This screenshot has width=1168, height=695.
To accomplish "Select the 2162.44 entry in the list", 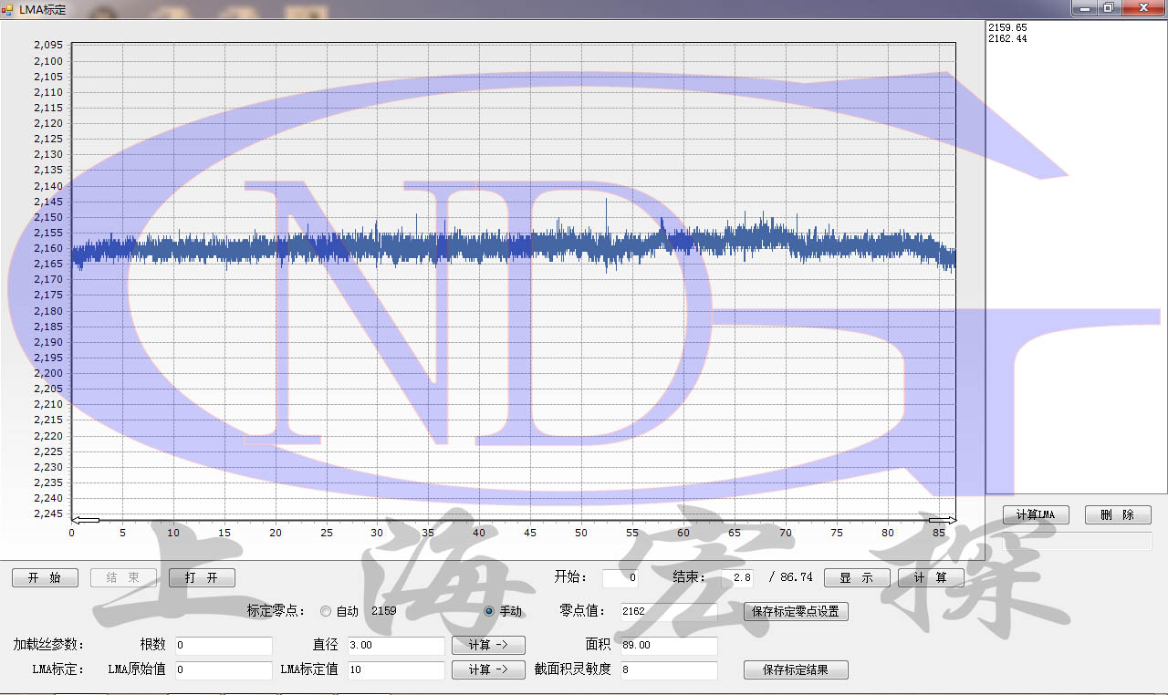I will point(1007,39).
